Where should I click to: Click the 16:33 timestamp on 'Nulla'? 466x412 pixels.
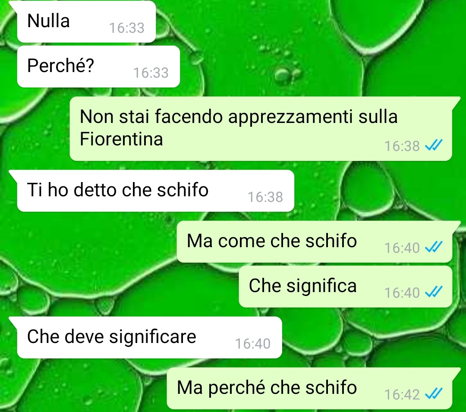(x=127, y=28)
